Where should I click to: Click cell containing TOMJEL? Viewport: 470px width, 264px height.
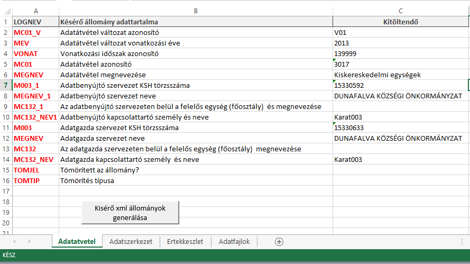[x=35, y=170]
